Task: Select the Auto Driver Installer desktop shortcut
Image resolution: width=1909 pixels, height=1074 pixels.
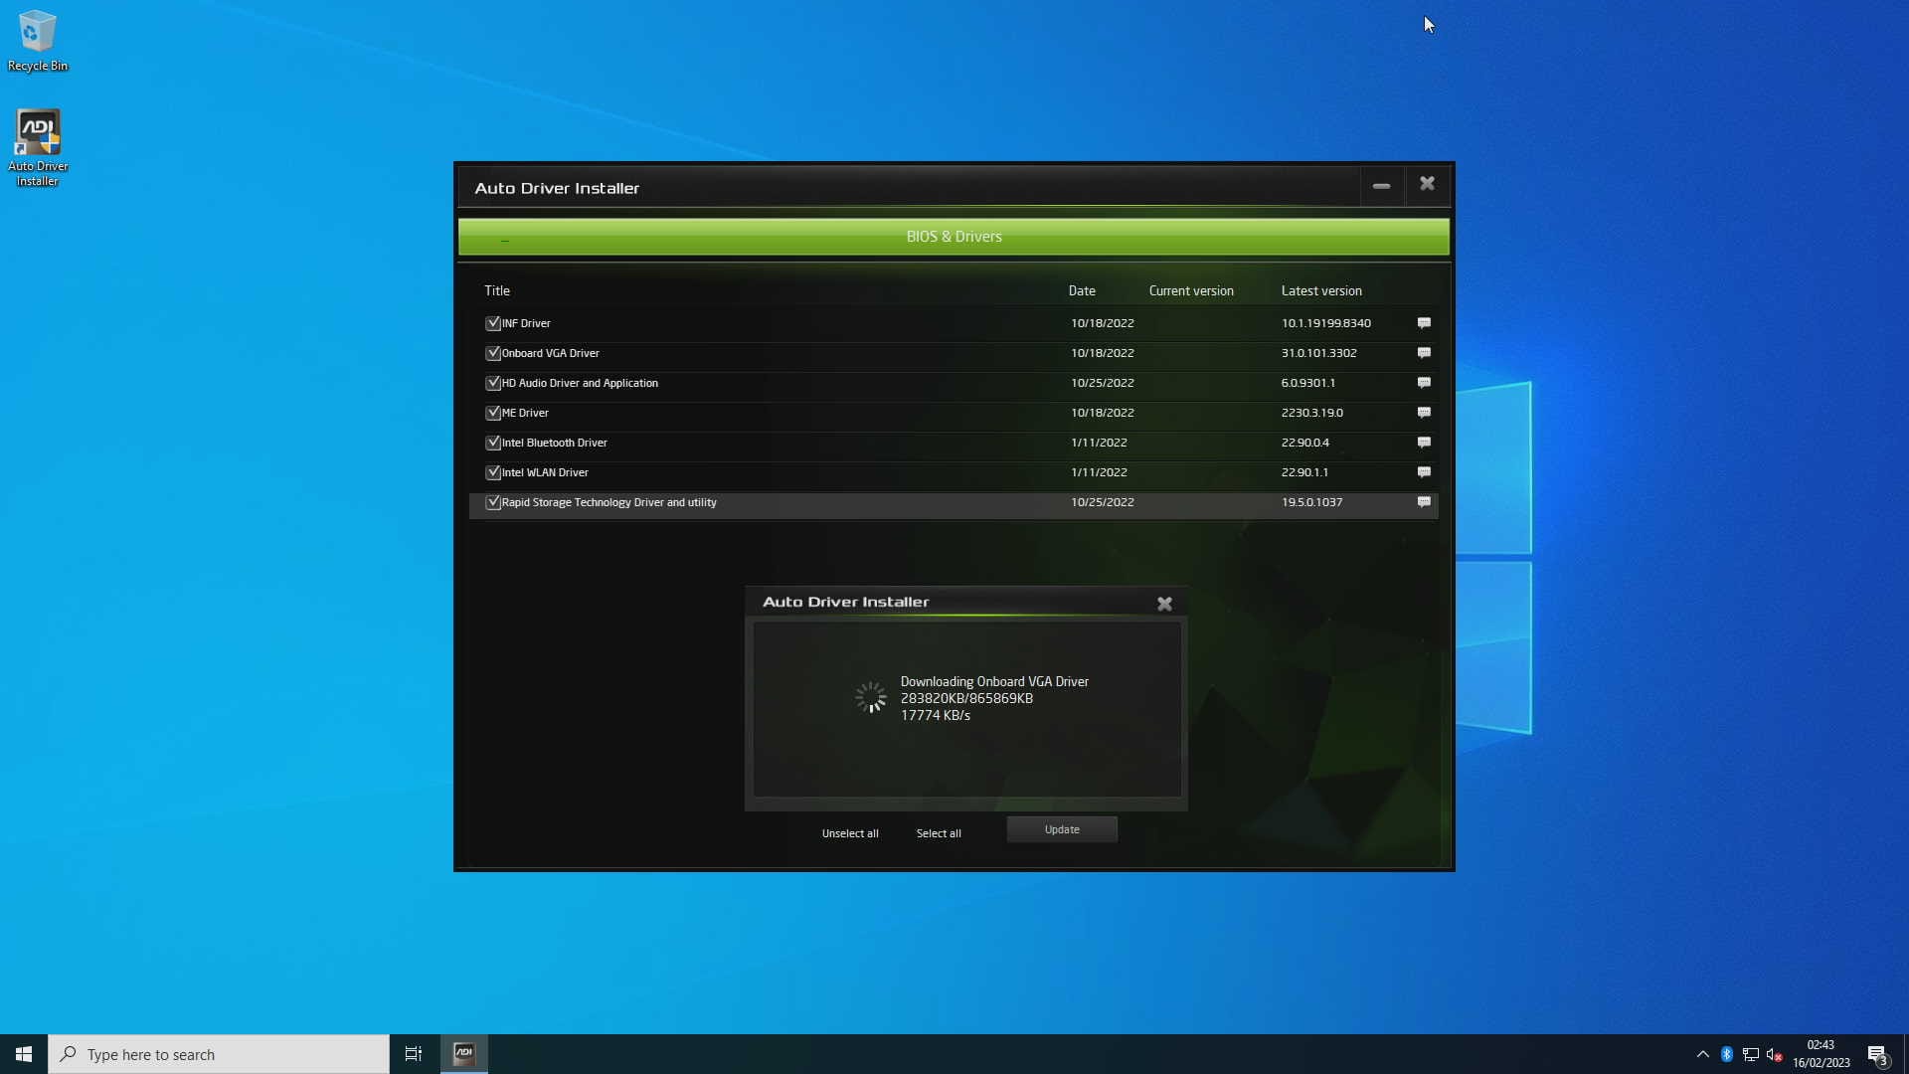Action: tap(38, 147)
